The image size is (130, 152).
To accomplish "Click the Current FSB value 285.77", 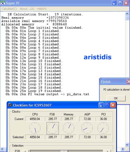I will coord(53,119).
